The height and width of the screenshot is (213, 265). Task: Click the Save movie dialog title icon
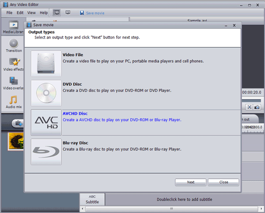[x=29, y=25]
